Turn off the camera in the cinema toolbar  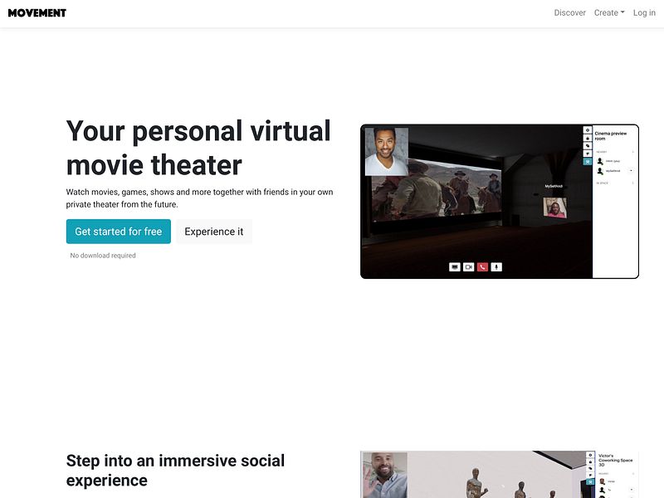[x=469, y=266]
